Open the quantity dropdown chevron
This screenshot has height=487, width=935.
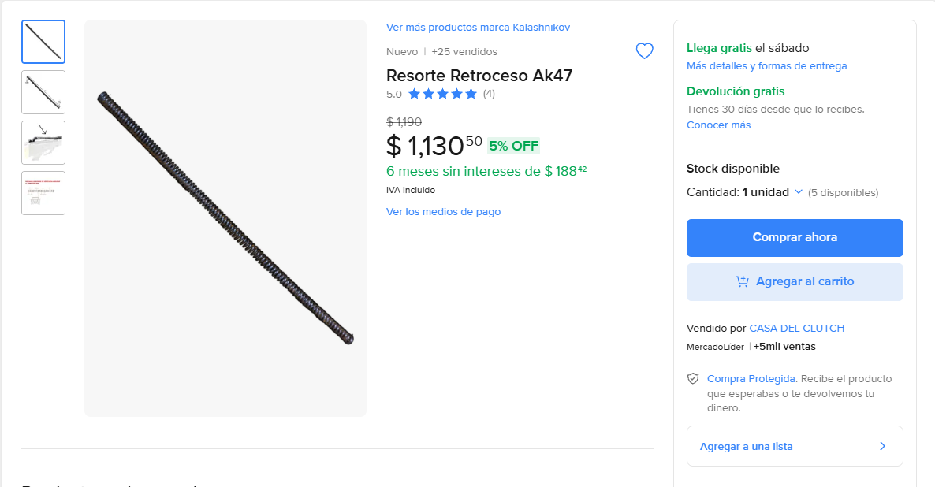pyautogui.click(x=798, y=192)
